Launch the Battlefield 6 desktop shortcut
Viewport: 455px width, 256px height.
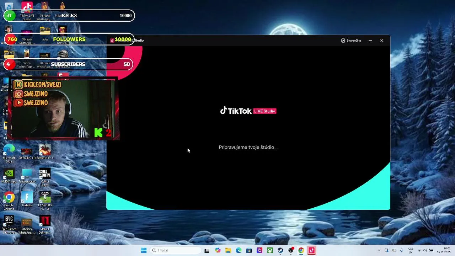(45, 152)
